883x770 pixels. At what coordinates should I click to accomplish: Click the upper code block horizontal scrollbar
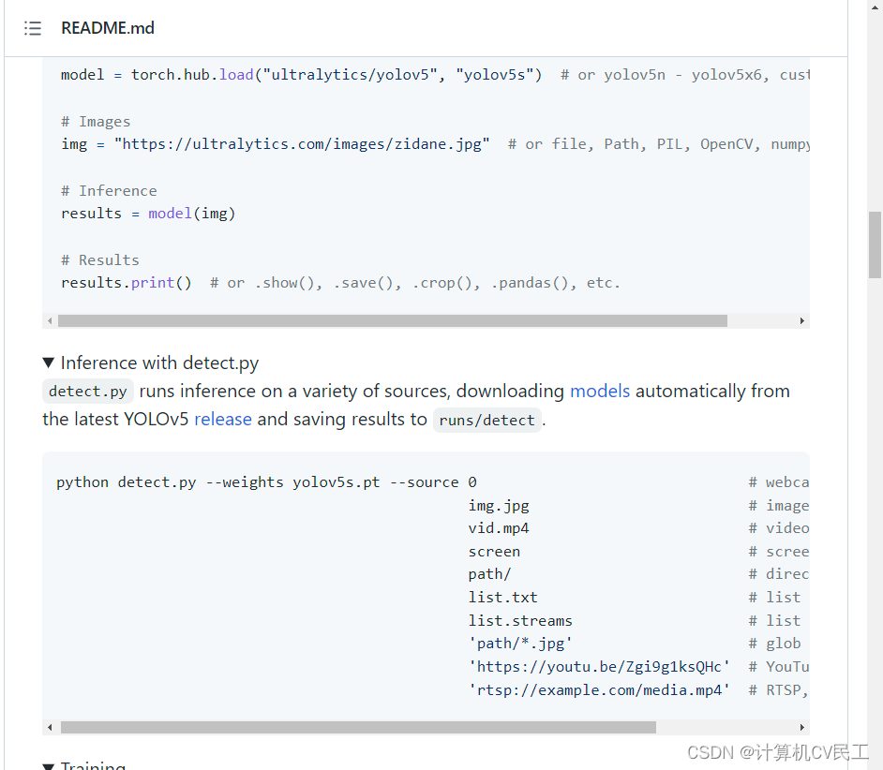coord(394,320)
